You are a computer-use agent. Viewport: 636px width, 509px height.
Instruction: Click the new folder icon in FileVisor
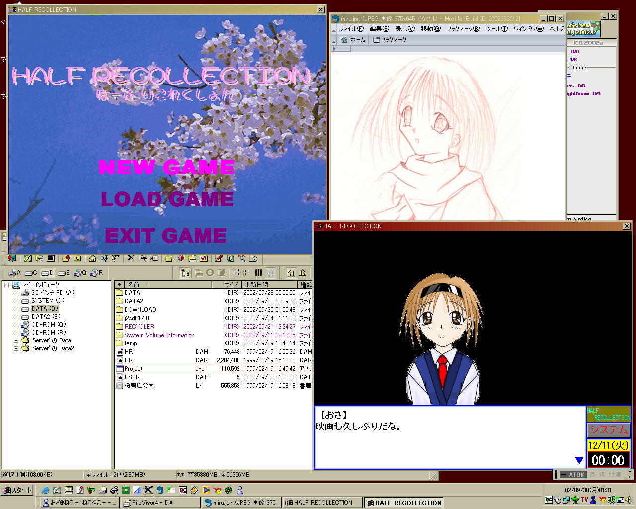tap(169, 258)
